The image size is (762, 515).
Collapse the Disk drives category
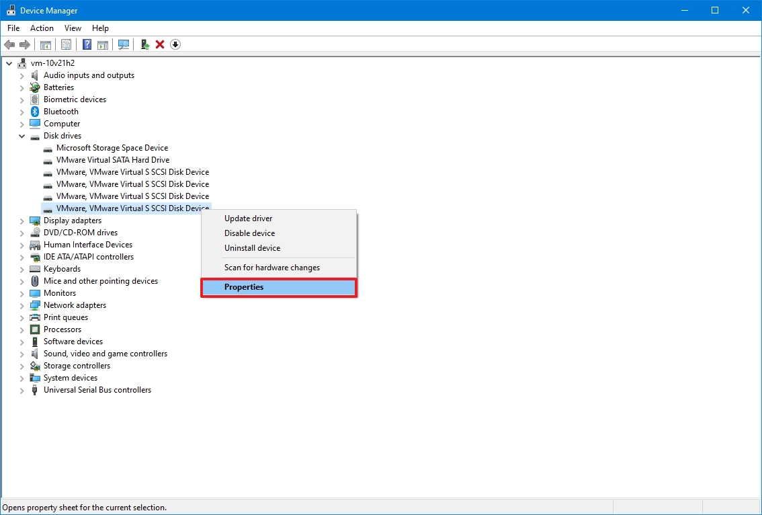[x=22, y=135]
